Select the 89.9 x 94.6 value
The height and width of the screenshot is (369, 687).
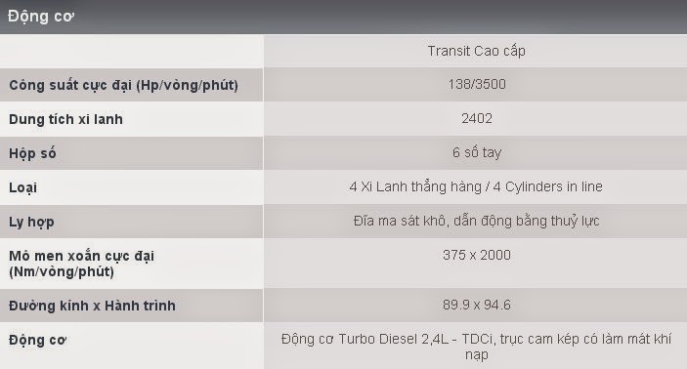(x=477, y=305)
